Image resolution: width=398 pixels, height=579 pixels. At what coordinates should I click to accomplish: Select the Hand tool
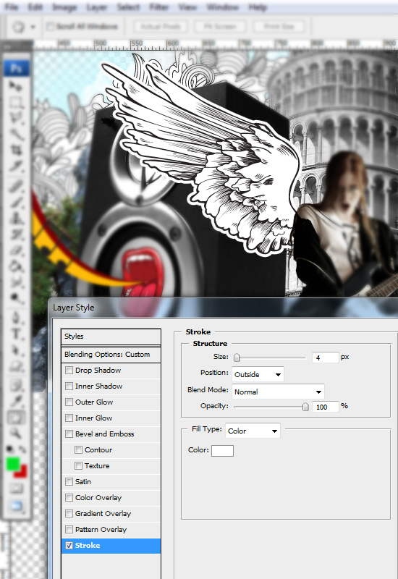click(15, 418)
